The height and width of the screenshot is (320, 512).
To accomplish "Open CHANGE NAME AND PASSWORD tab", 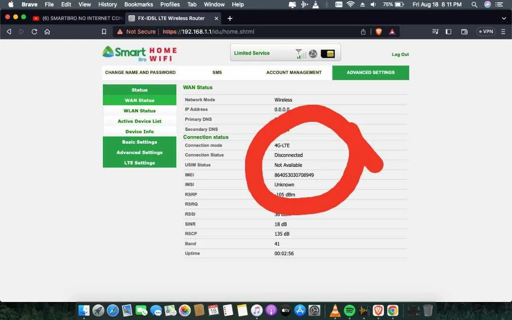I will [x=140, y=73].
